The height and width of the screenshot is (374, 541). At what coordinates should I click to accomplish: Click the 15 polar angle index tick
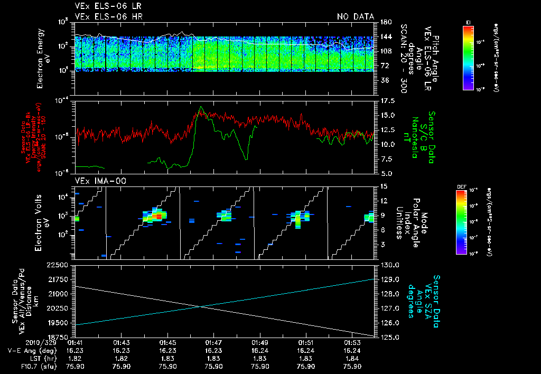[x=384, y=186]
